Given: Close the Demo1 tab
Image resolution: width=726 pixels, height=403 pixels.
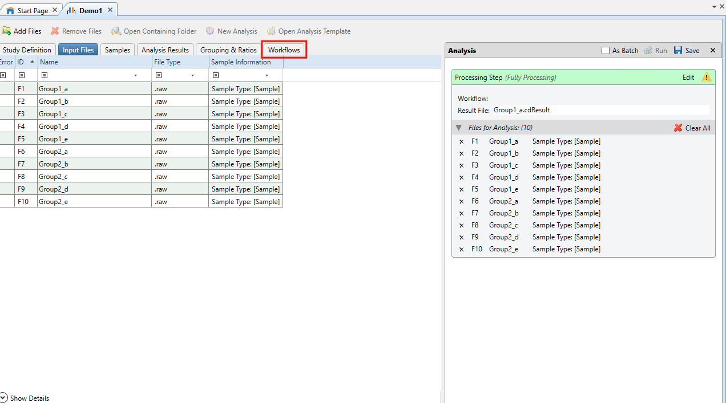Looking at the screenshot, I should pyautogui.click(x=110, y=10).
